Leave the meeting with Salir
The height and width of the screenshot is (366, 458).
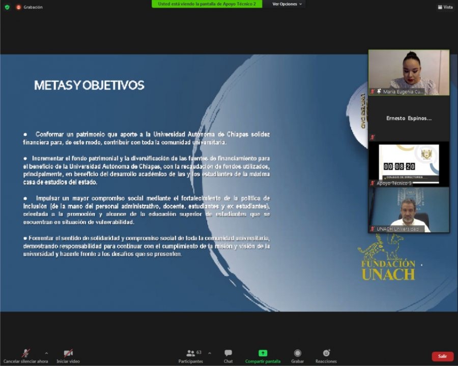pyautogui.click(x=442, y=356)
